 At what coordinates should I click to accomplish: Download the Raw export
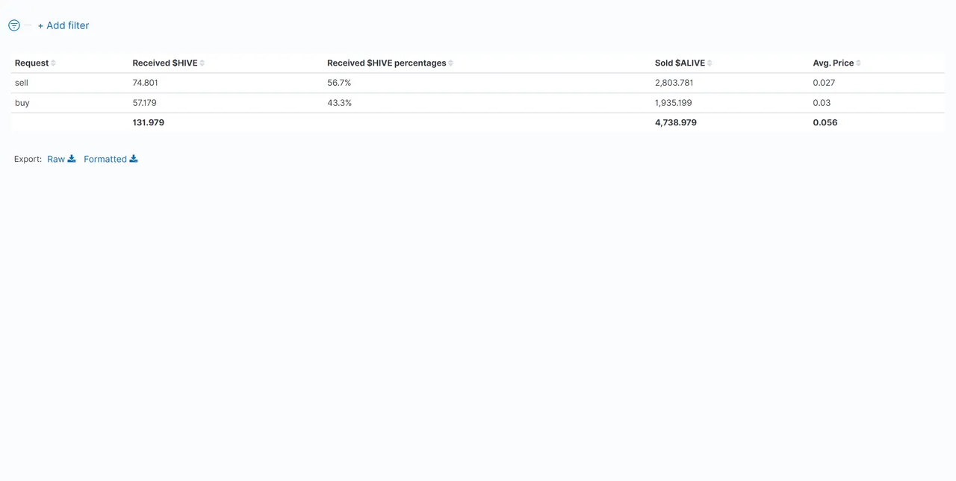[x=61, y=159]
